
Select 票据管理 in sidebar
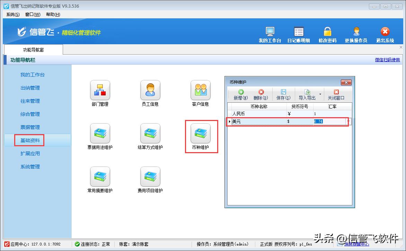point(30,128)
